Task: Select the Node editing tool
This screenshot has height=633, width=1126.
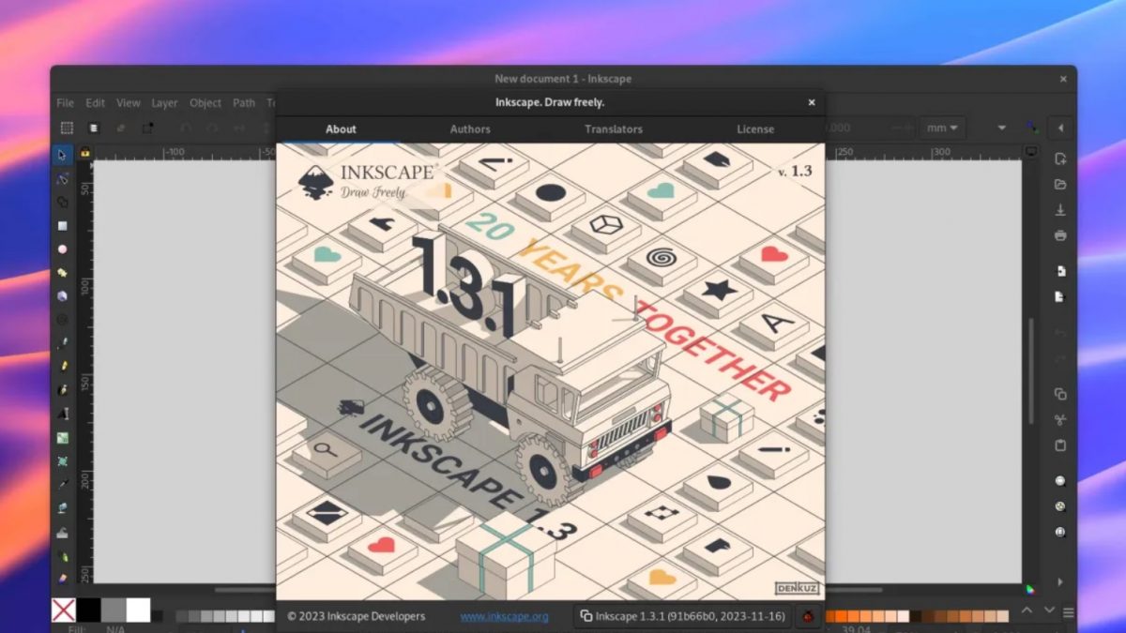Action: [62, 178]
